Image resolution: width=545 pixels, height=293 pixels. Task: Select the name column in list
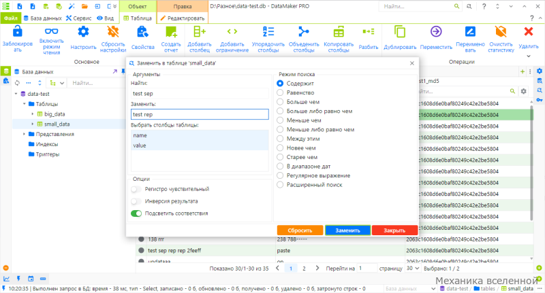pyautogui.click(x=200, y=135)
